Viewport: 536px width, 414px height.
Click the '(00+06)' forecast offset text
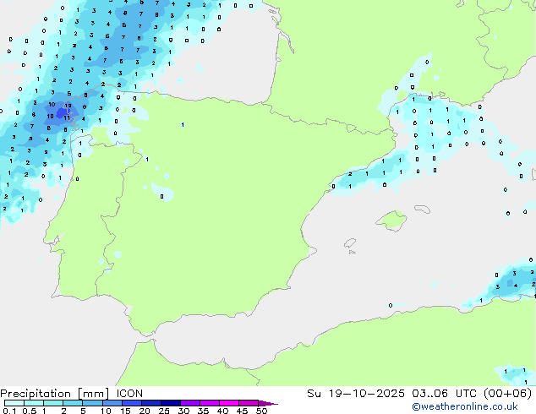coord(507,394)
